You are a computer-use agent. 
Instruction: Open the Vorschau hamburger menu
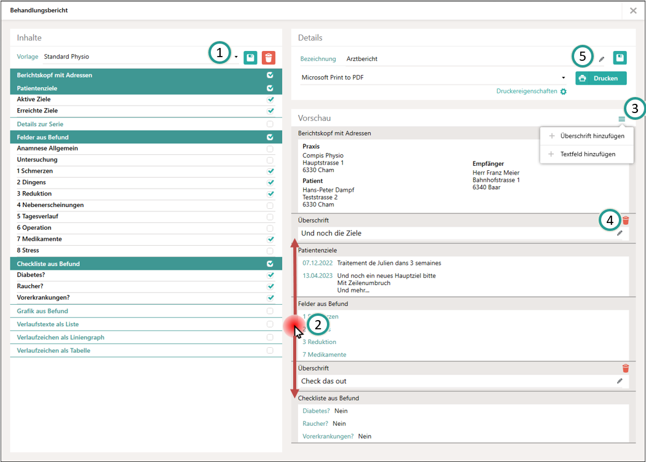coord(621,119)
